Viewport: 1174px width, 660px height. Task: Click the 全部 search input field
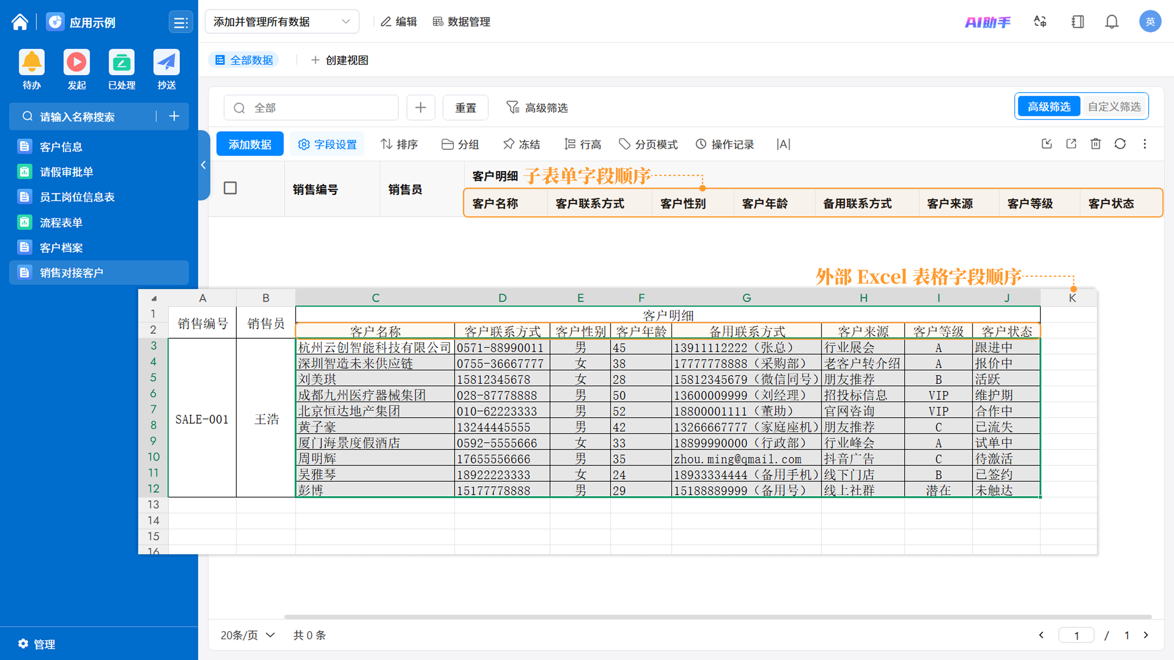(x=311, y=108)
